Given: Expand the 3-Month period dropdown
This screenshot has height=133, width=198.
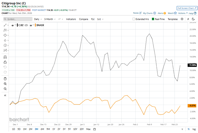Looking at the screenshot, I should click(50, 19).
